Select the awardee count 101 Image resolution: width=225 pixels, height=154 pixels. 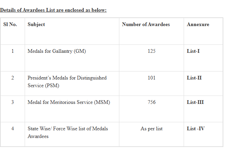click(151, 78)
